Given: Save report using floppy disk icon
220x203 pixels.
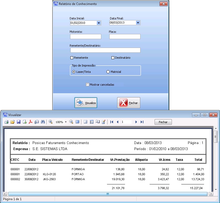Looking at the screenshot, I should [x=19, y=122].
